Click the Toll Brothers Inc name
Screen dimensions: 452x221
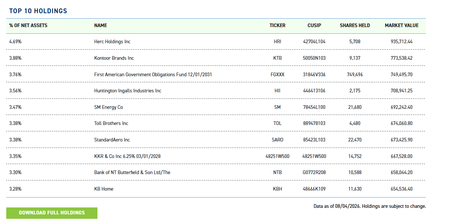111,124
